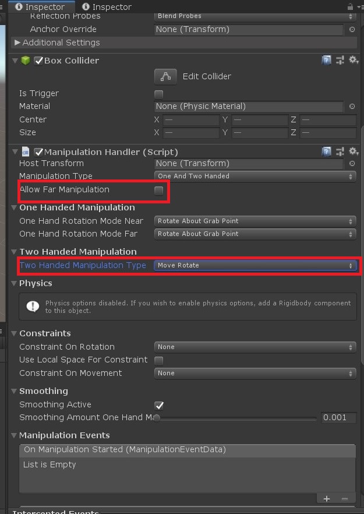Collapse the Manipulation Events section

[x=14, y=435]
